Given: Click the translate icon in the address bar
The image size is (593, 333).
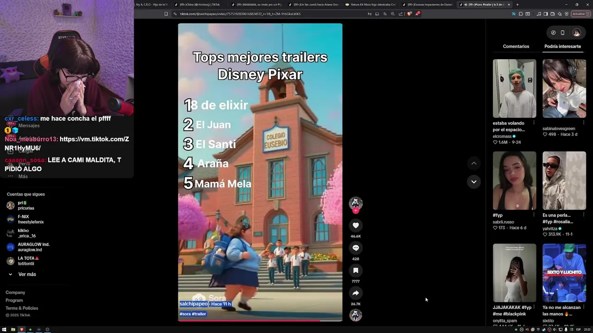Looking at the screenshot, I should click(x=385, y=14).
